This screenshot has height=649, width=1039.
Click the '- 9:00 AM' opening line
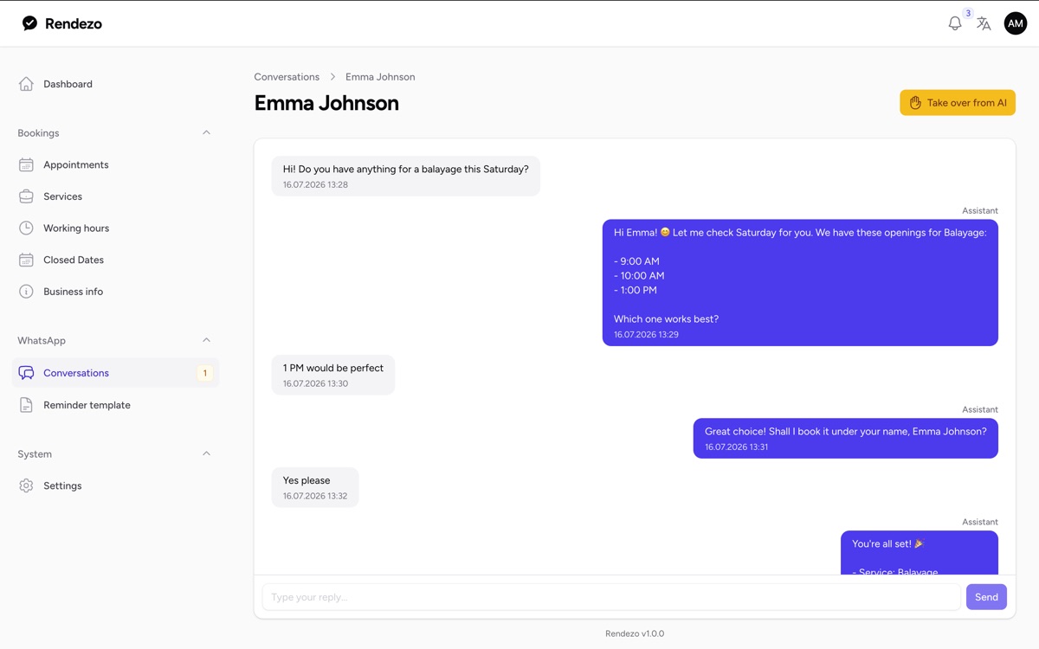(636, 260)
